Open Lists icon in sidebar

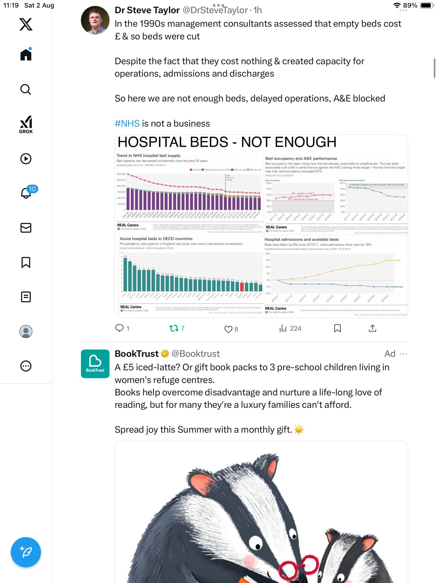[26, 297]
